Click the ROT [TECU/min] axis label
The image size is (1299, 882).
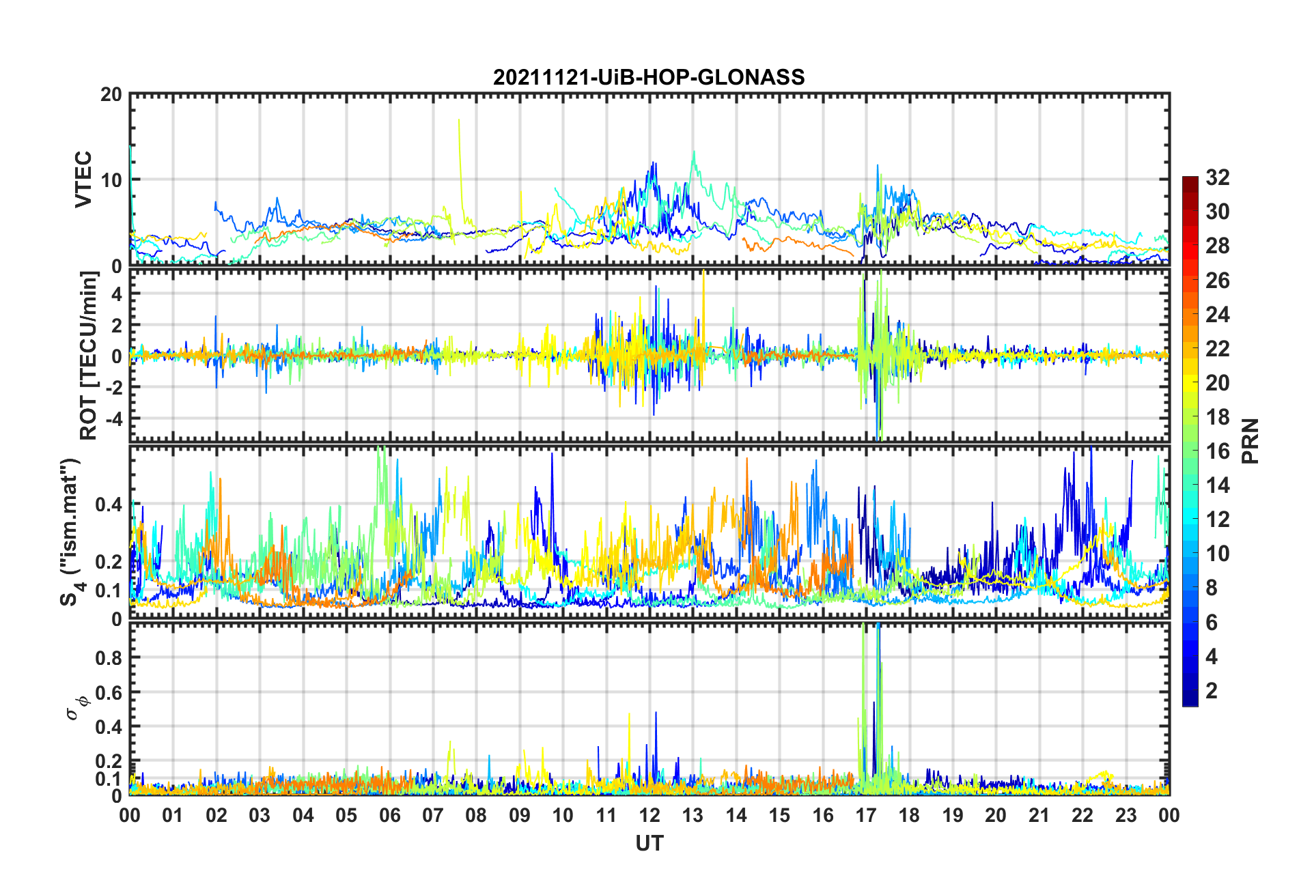pyautogui.click(x=89, y=355)
